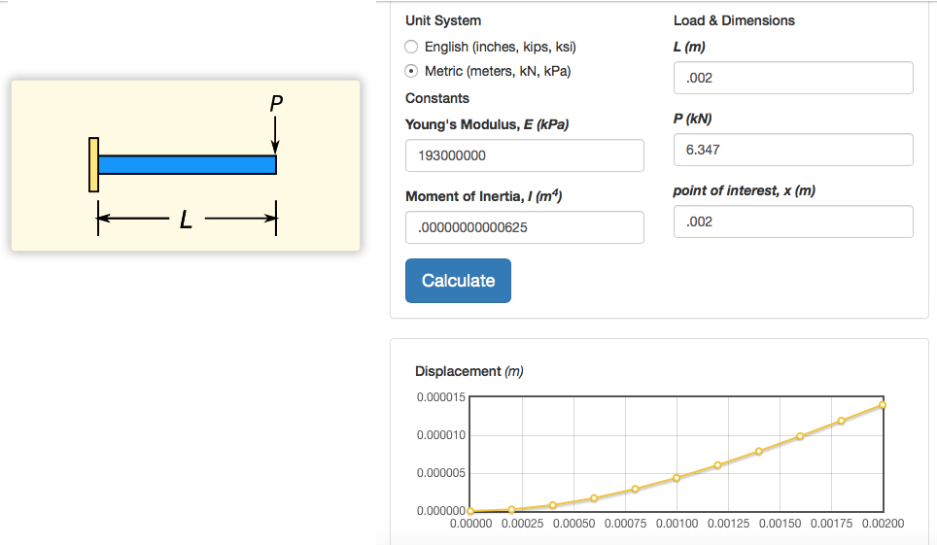Click the load P arrow in beam diagram

tap(275, 135)
